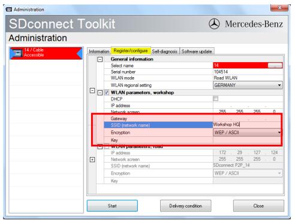Click the WLAN mode value Road WLAN
Screen dimensions: 295x220
pos(225,78)
